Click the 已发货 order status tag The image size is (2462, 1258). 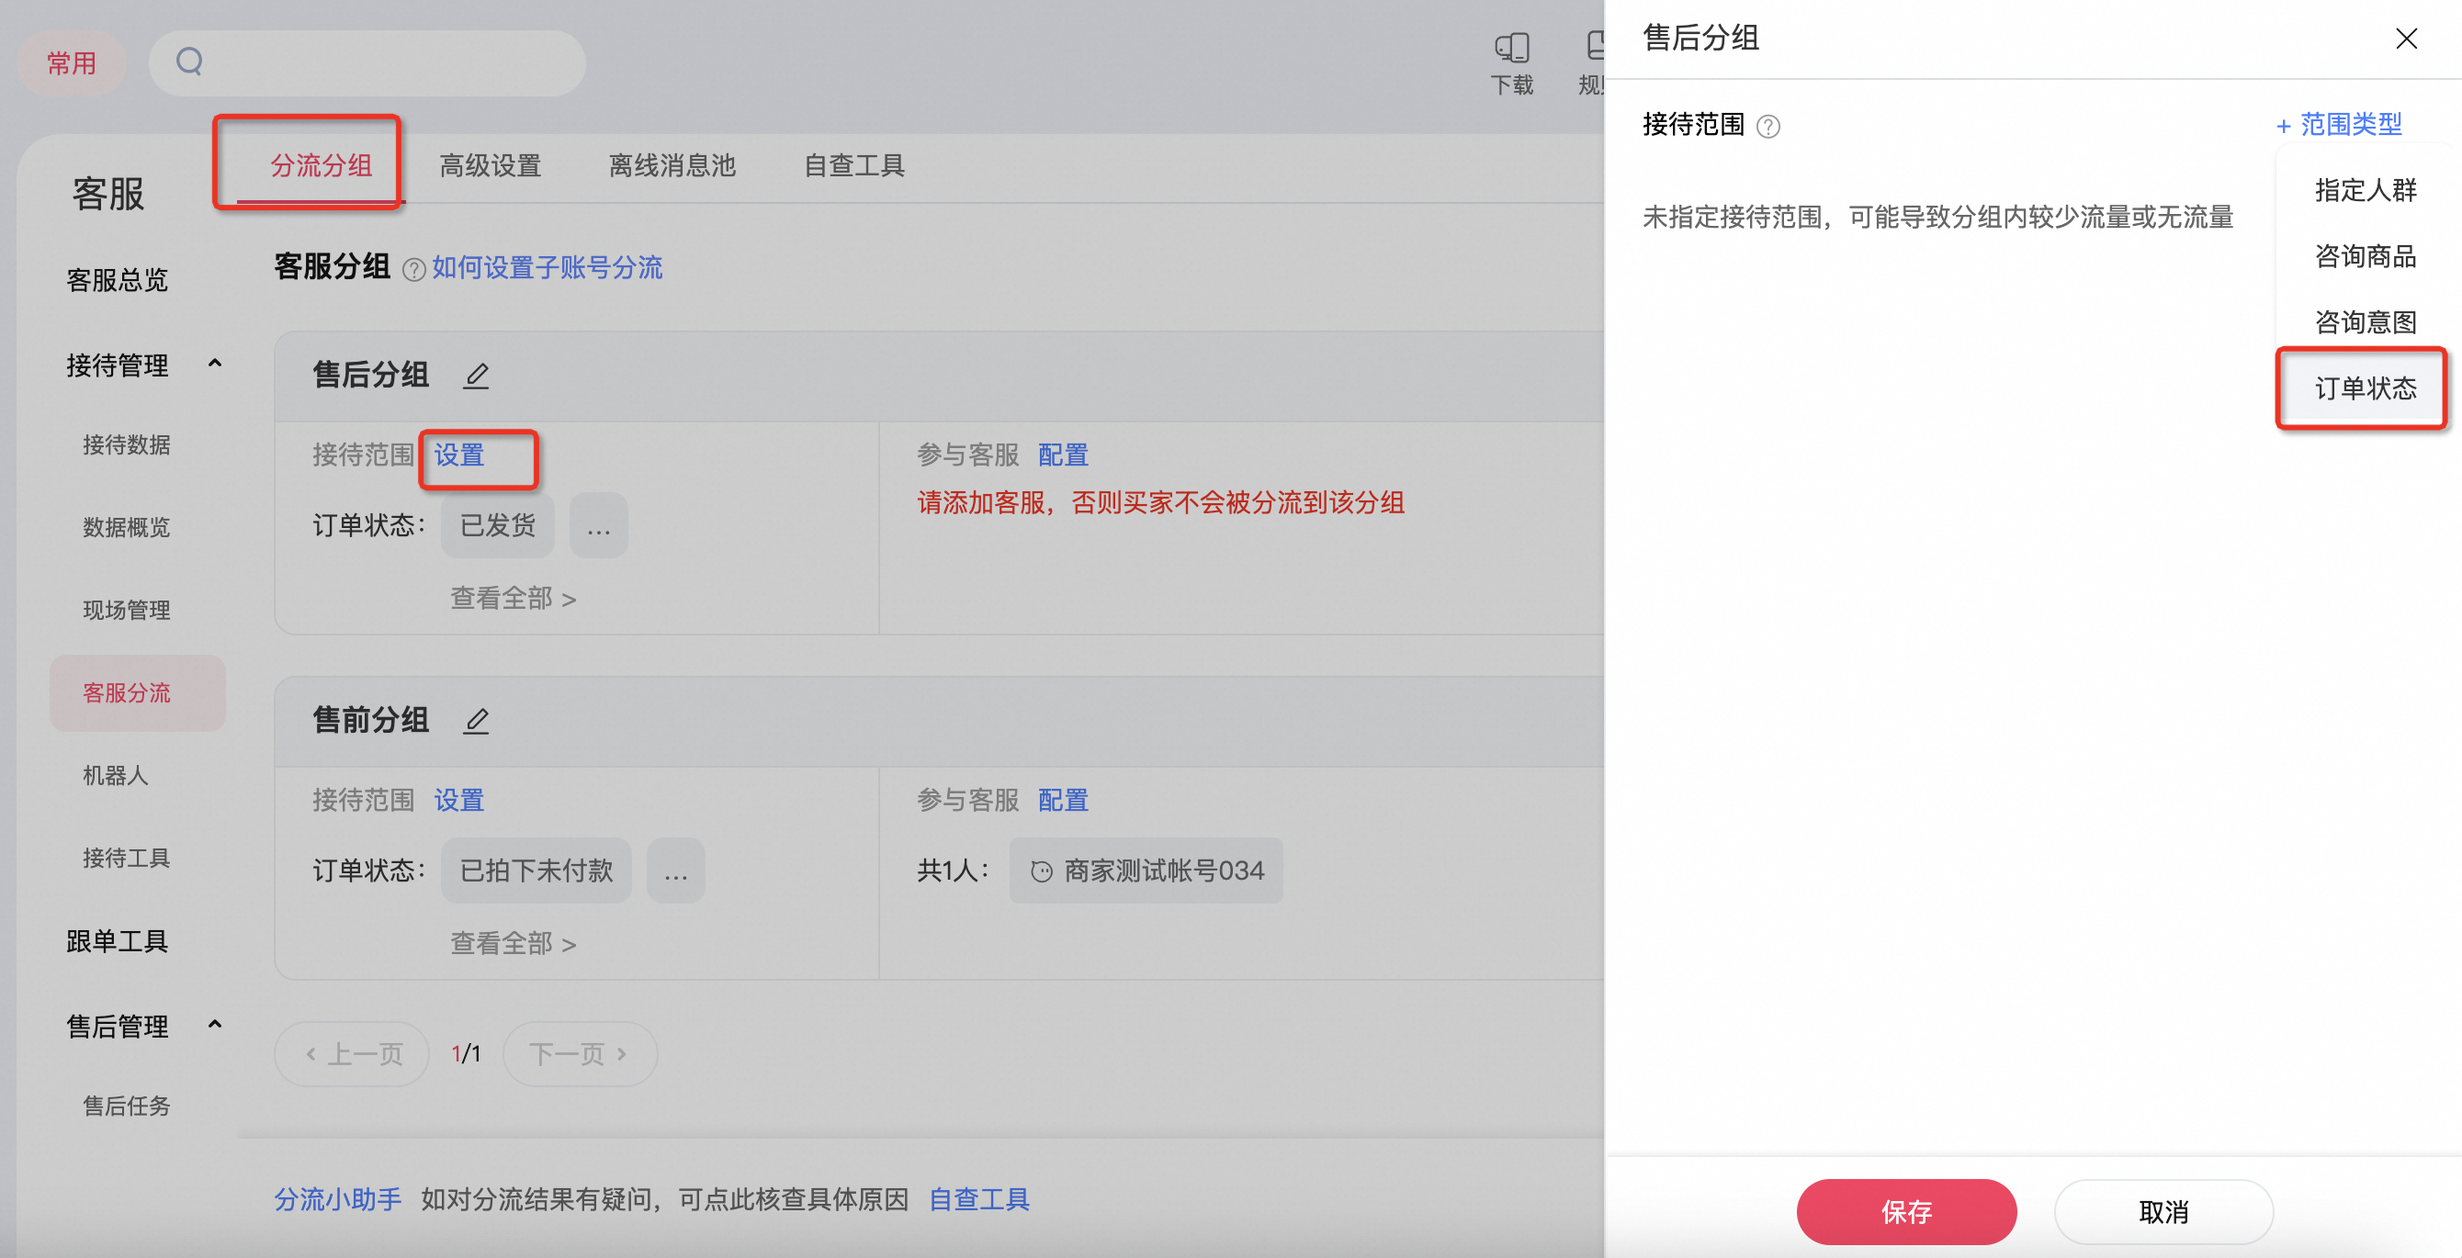(497, 525)
